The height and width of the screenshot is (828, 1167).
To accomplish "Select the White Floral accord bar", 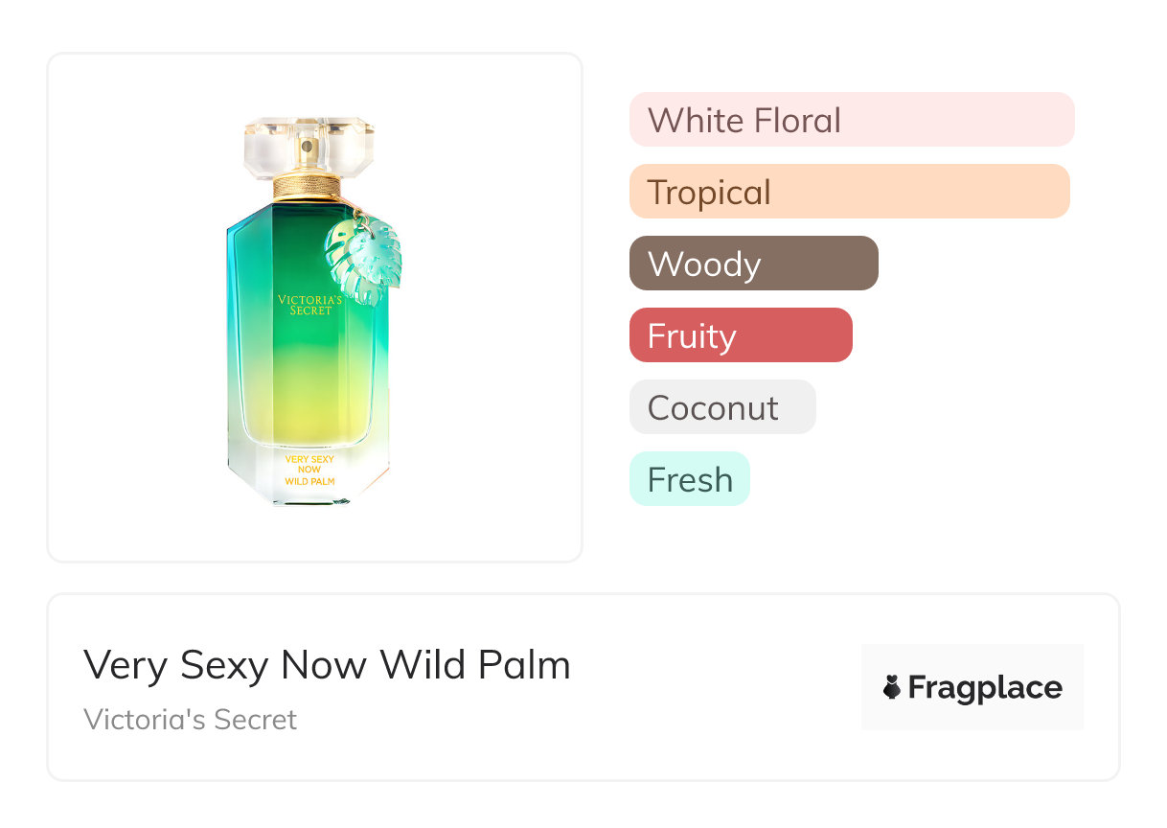I will click(x=851, y=120).
